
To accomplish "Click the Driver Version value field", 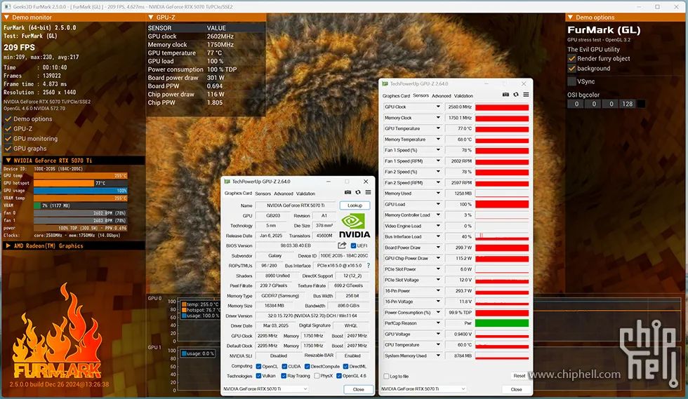I will pyautogui.click(x=312, y=316).
